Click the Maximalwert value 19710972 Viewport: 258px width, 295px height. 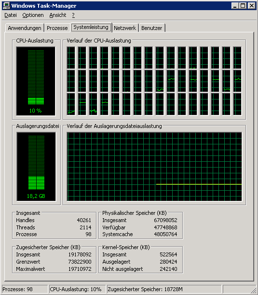click(x=80, y=269)
